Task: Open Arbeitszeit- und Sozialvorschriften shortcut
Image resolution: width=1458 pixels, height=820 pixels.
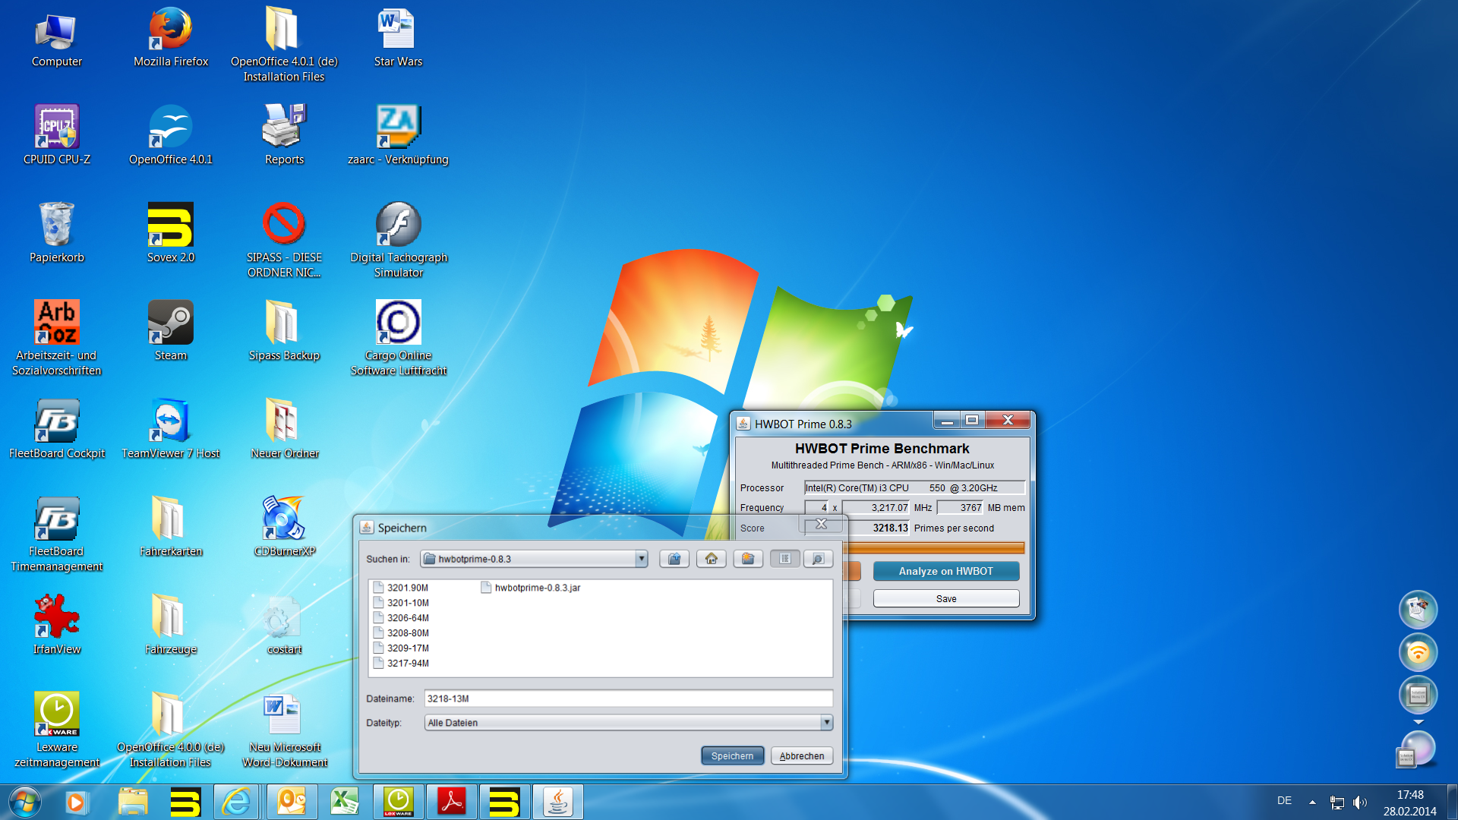Action: pos(56,338)
